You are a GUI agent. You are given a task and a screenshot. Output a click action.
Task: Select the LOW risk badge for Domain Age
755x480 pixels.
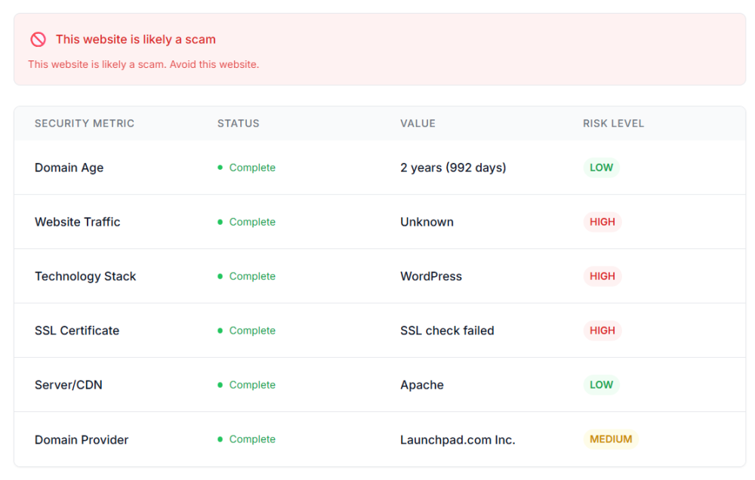(601, 168)
